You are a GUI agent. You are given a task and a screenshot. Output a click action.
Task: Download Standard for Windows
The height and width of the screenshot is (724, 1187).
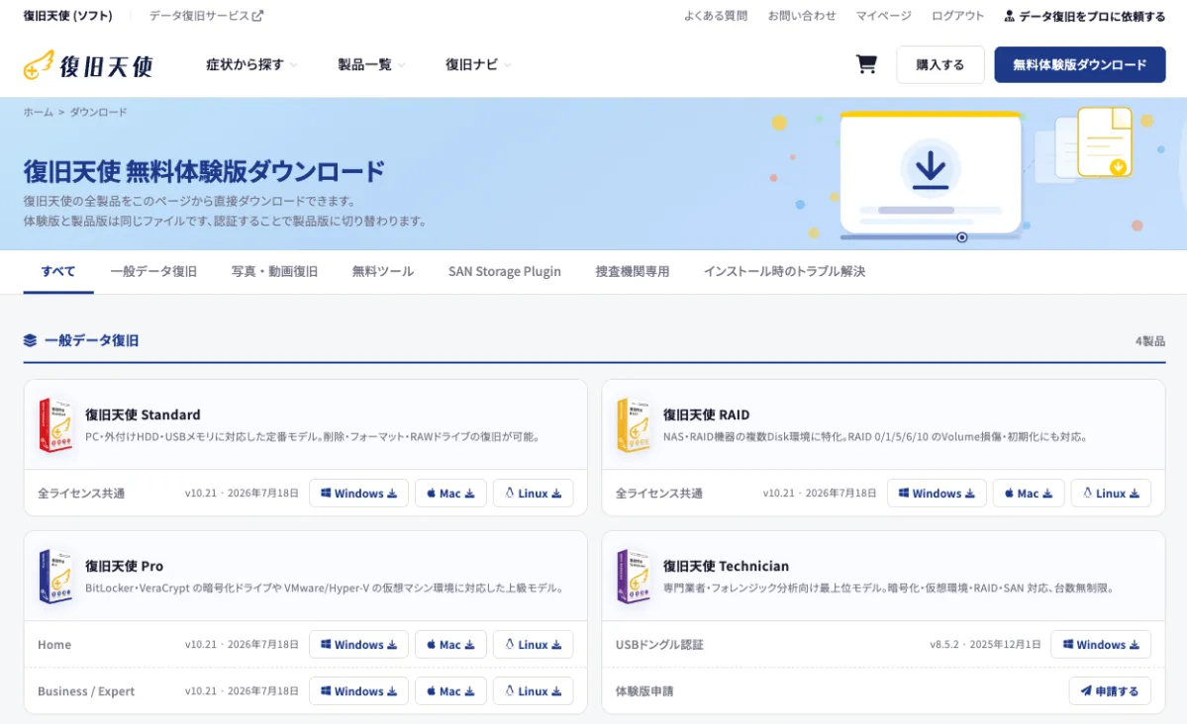coord(358,494)
